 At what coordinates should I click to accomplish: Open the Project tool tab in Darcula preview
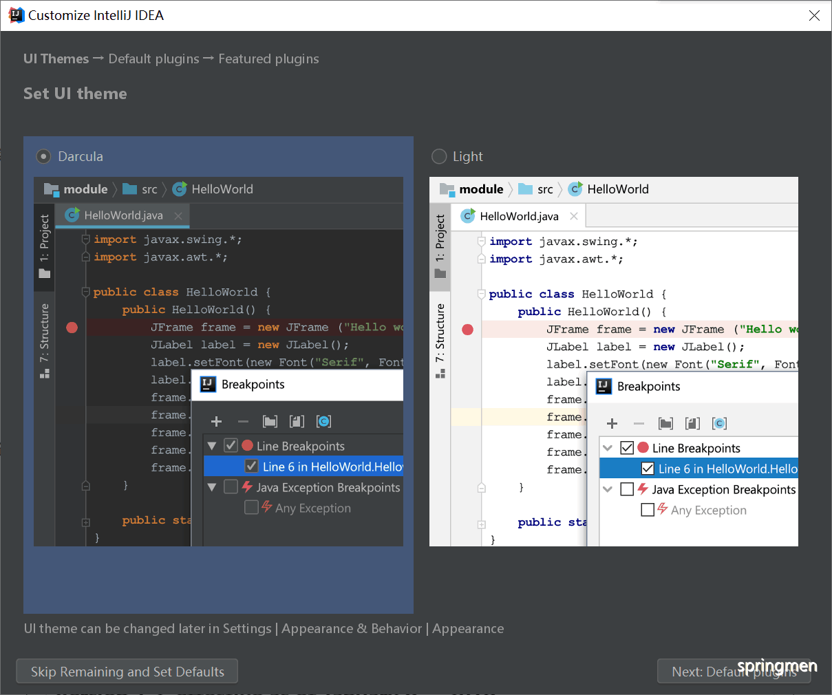click(44, 246)
